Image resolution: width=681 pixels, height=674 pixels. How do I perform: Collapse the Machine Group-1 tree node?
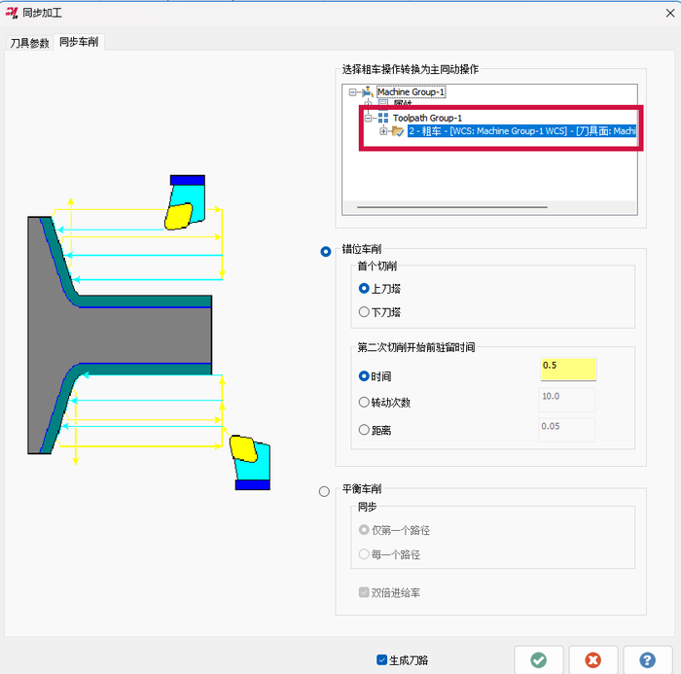pos(353,92)
